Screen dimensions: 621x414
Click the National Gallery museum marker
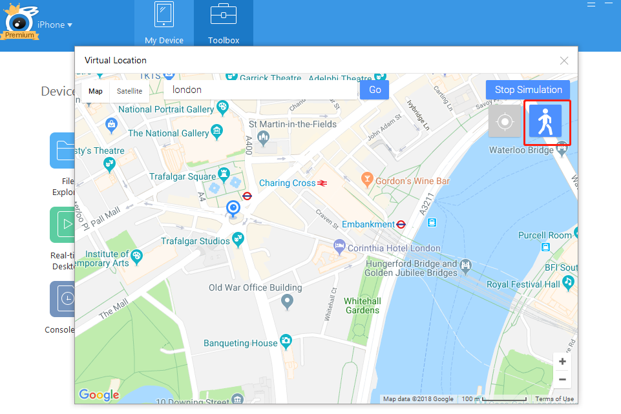(x=216, y=132)
